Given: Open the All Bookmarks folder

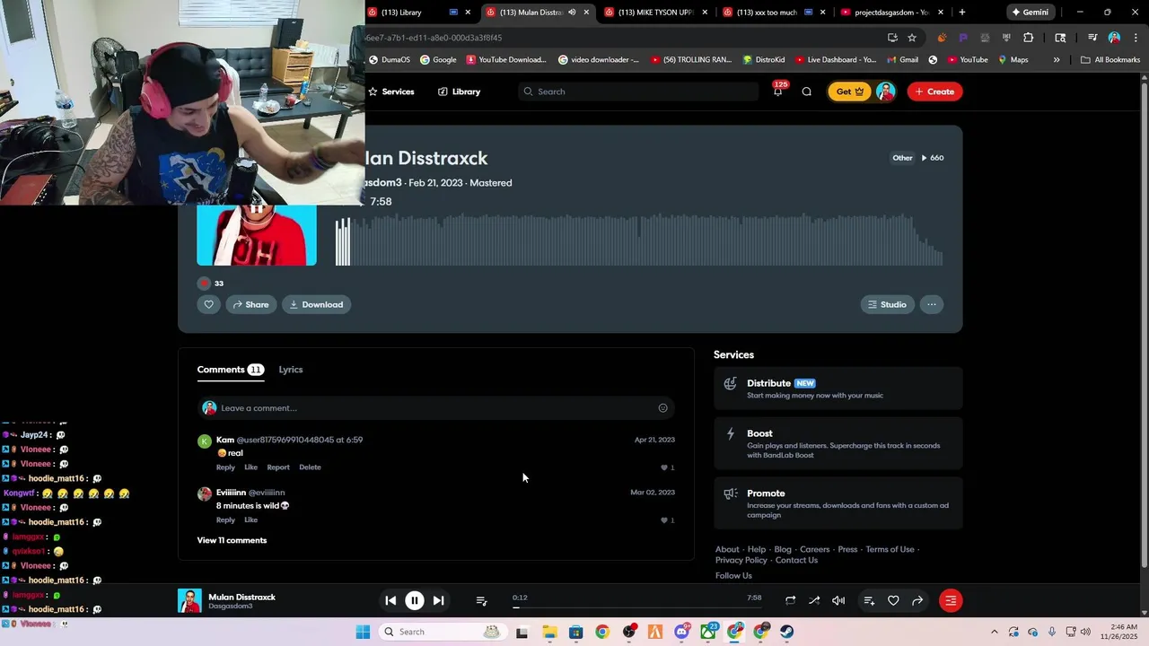Looking at the screenshot, I should coord(1110,60).
